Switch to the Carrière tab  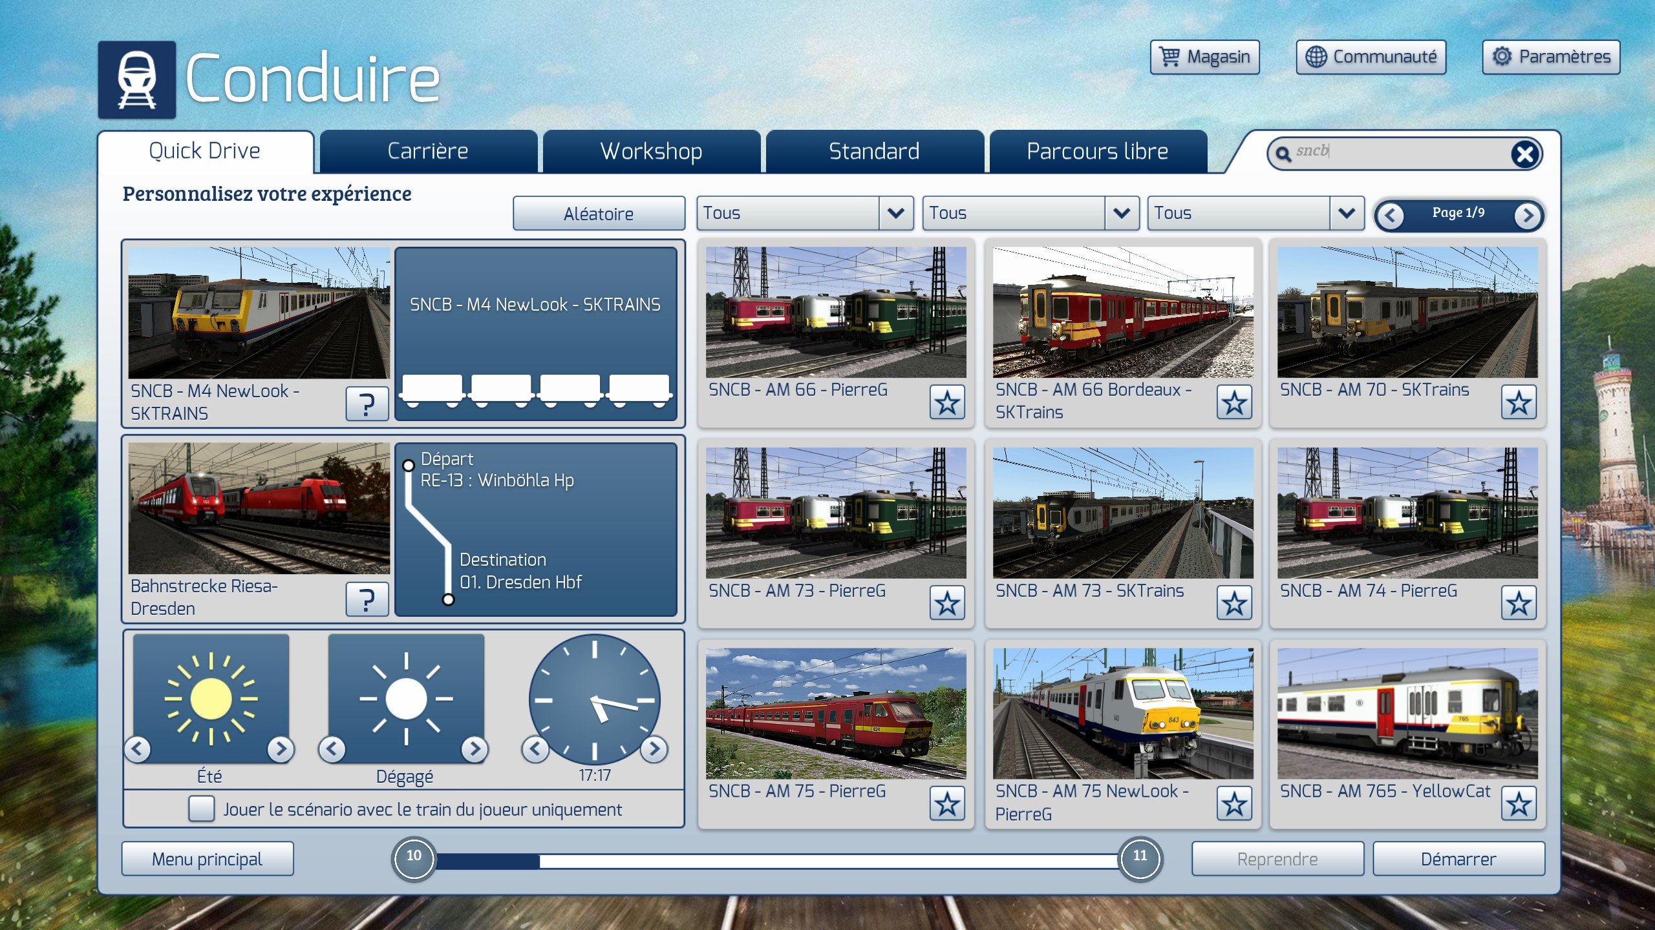[428, 151]
